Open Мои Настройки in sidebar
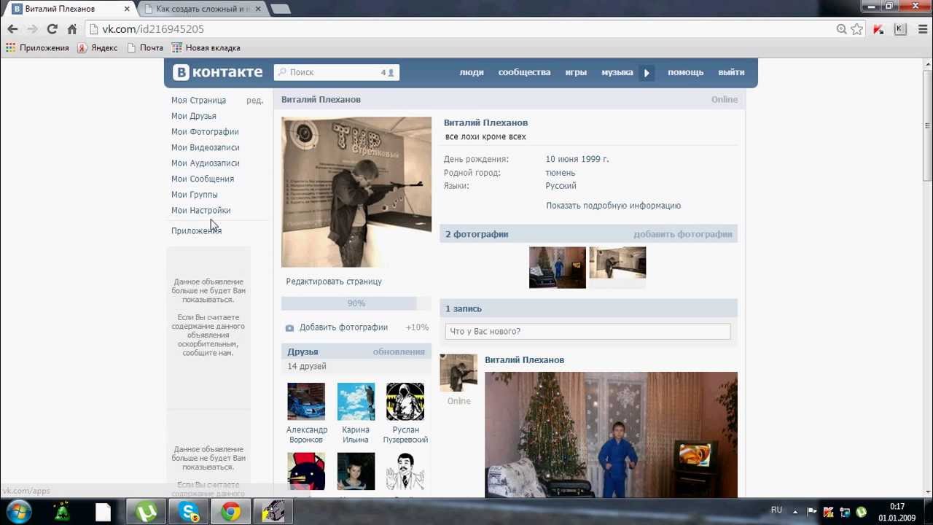Image resolution: width=933 pixels, height=525 pixels. [201, 210]
